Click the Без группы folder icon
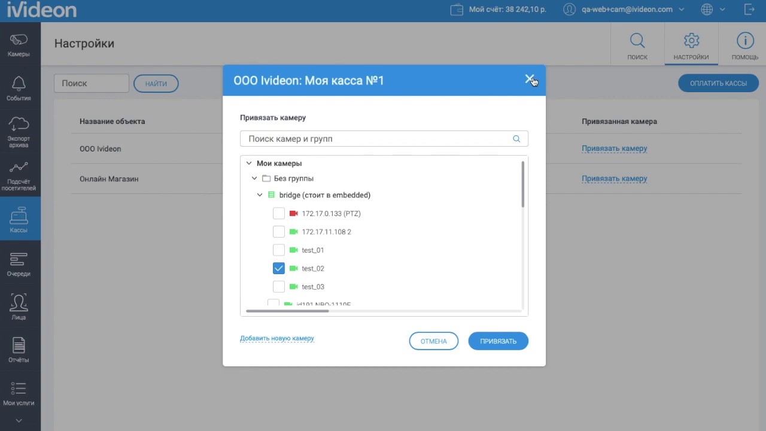Image resolution: width=766 pixels, height=431 pixels. click(266, 178)
